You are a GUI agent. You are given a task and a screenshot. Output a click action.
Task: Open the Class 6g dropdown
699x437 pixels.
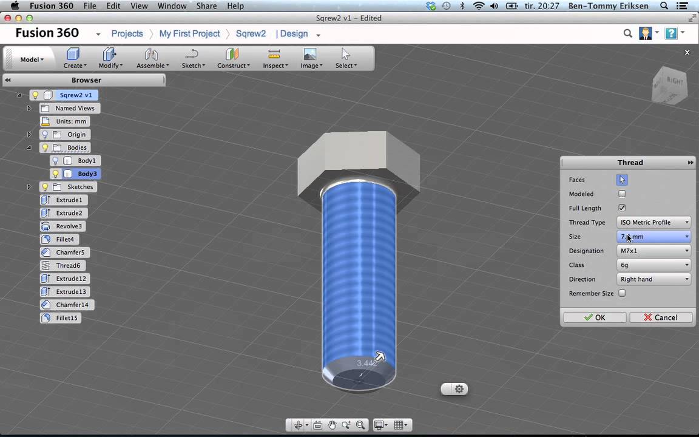pyautogui.click(x=653, y=265)
